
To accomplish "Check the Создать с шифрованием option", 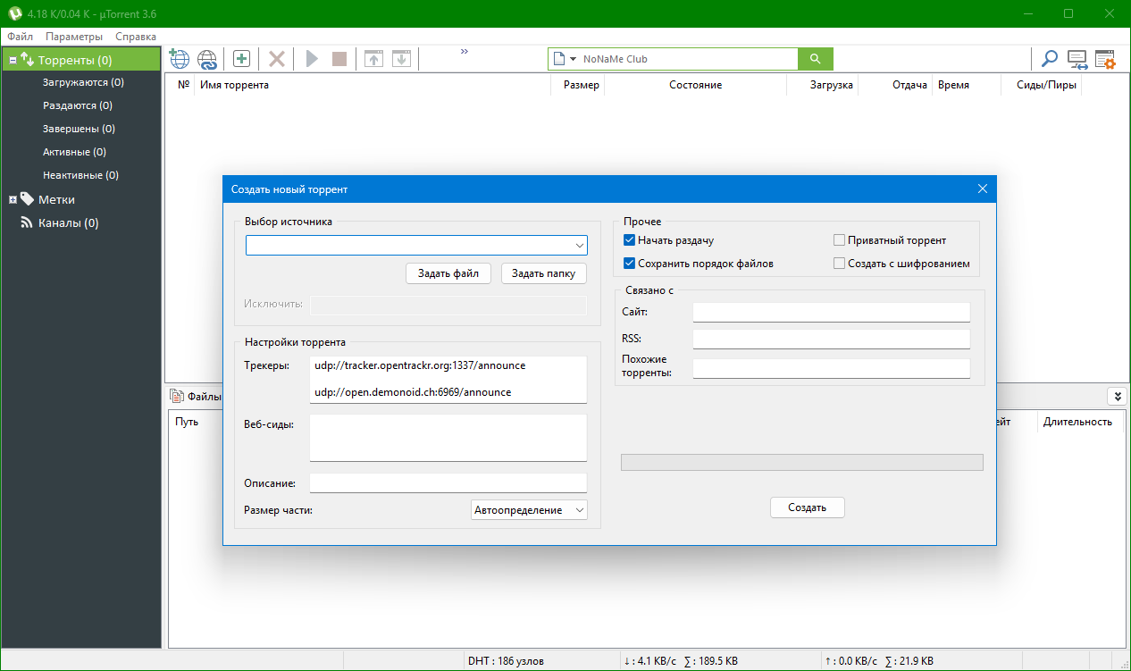I will click(839, 264).
